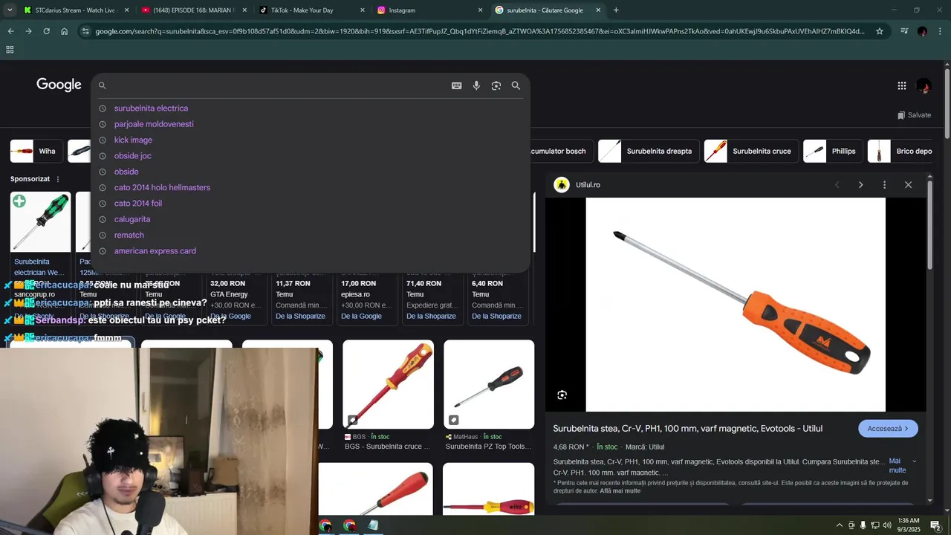This screenshot has height=535, width=951.
Task: Open Surubelnita stea Evotools title link
Action: coord(688,429)
